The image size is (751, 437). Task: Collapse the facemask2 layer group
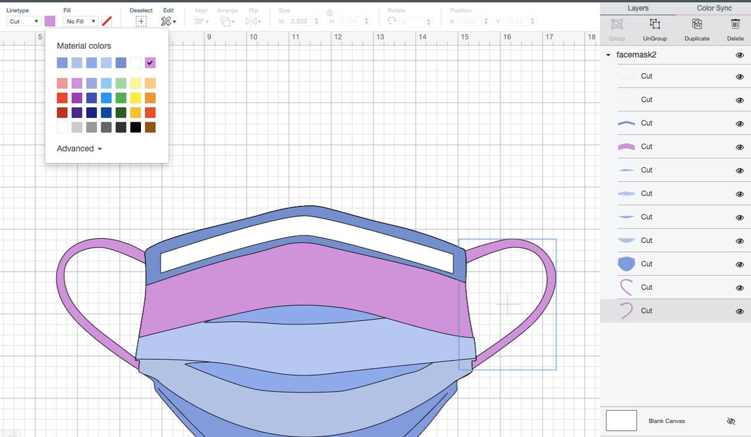[607, 55]
